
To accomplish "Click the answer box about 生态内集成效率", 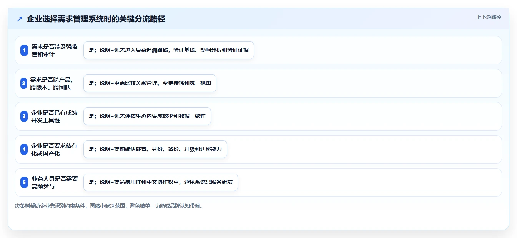I will click(147, 116).
